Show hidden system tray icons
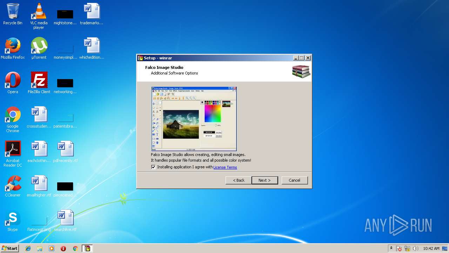 [391, 248]
